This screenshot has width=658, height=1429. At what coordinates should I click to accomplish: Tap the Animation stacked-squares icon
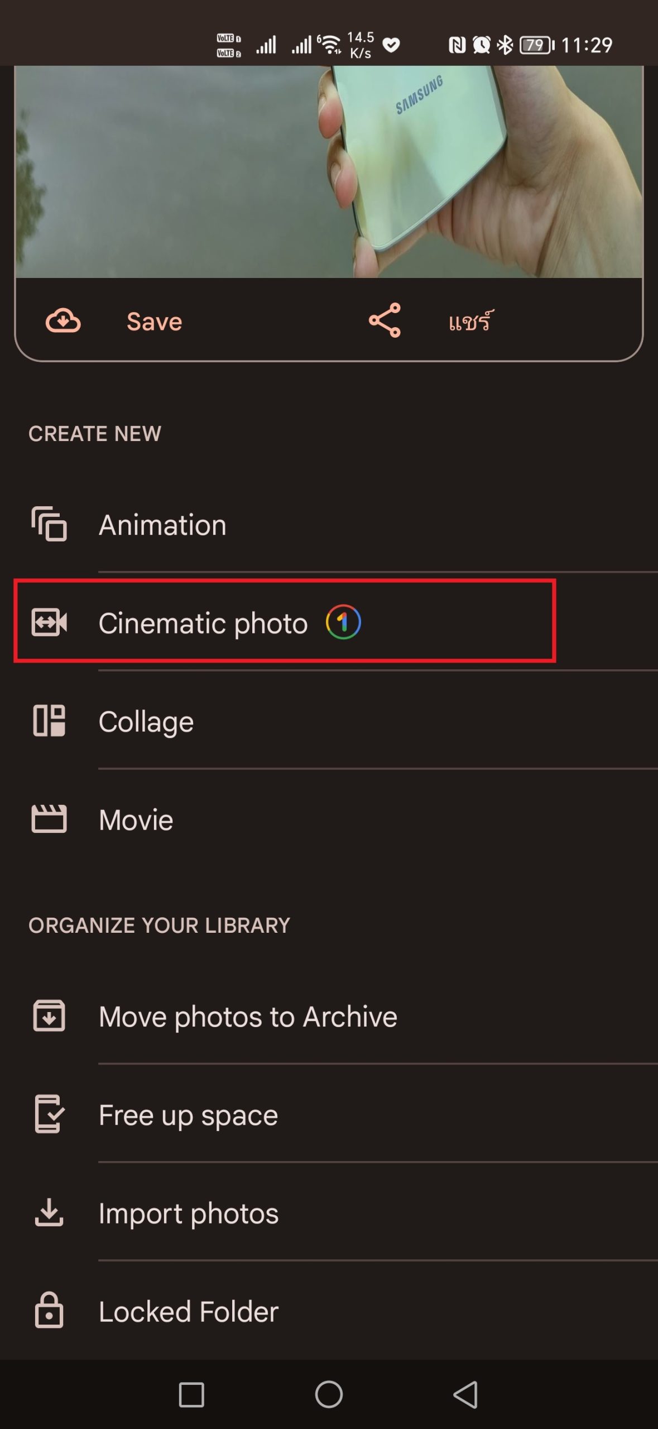(x=49, y=524)
